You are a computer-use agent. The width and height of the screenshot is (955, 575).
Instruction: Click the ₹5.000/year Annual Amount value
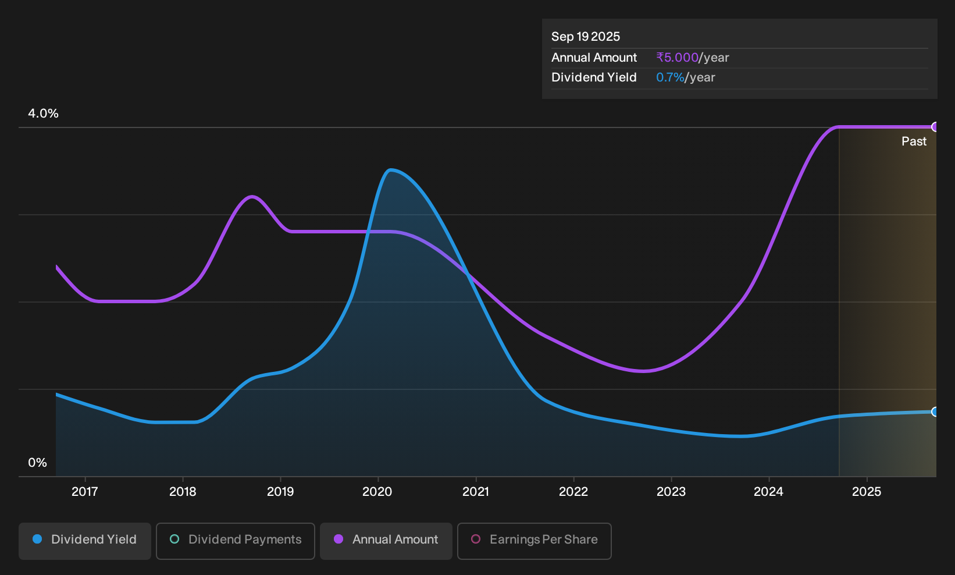pyautogui.click(x=693, y=58)
